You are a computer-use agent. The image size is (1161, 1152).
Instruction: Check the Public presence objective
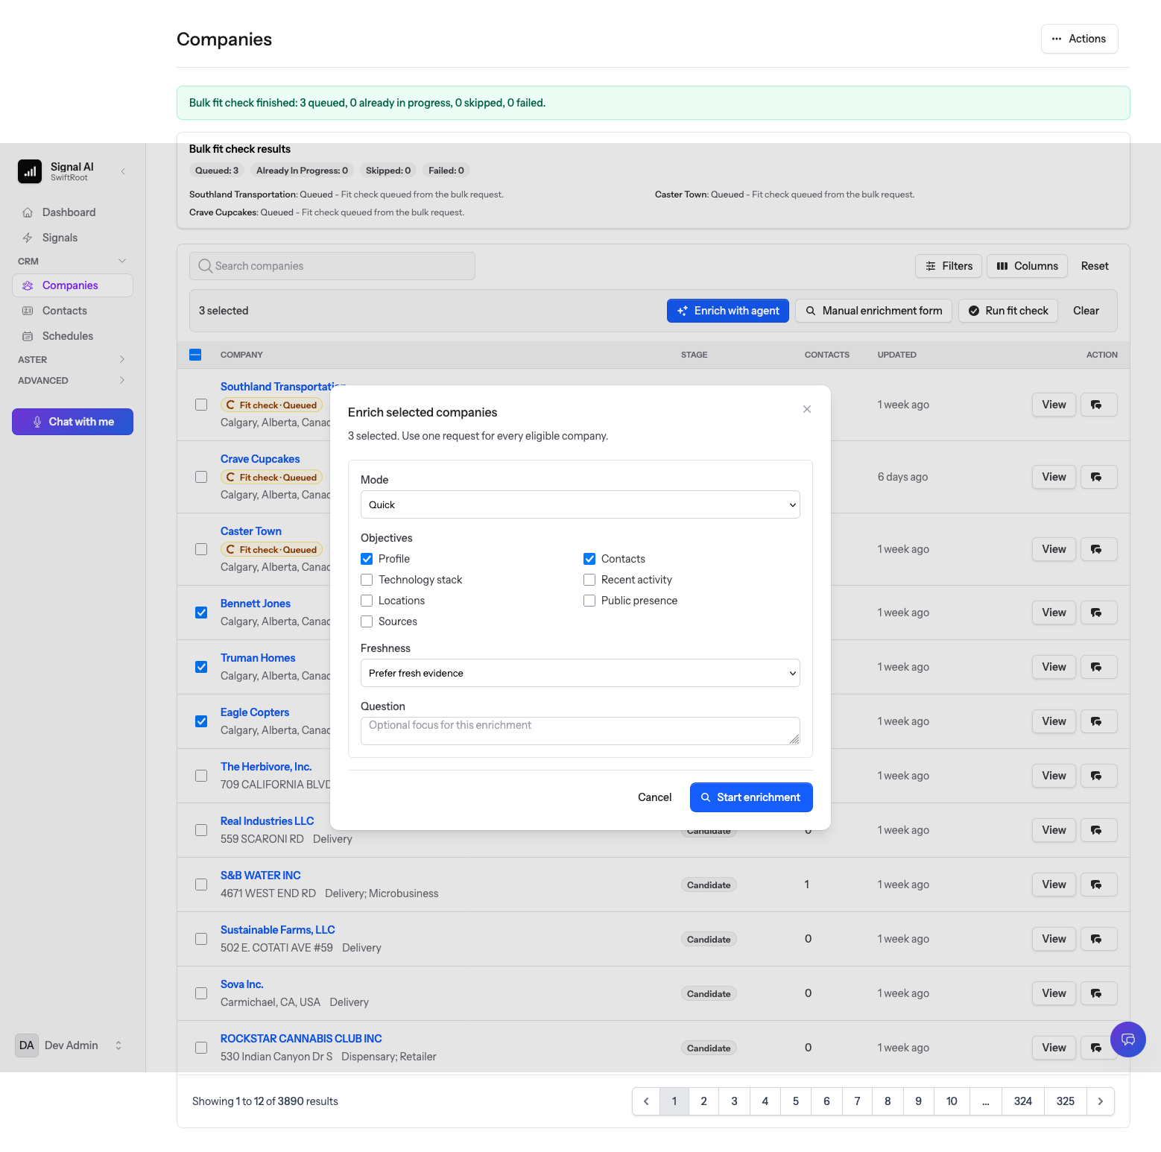(589, 601)
